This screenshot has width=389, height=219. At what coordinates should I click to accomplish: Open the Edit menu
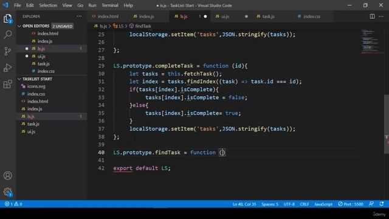(x=30, y=5)
